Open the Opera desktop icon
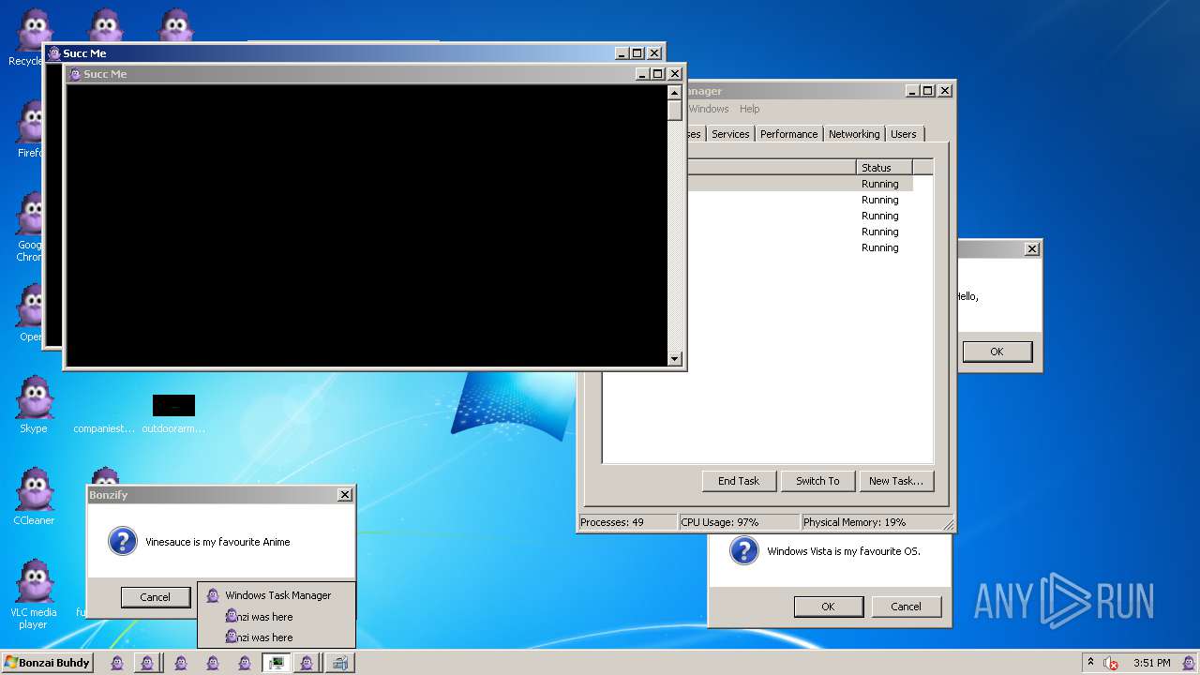 tap(31, 312)
